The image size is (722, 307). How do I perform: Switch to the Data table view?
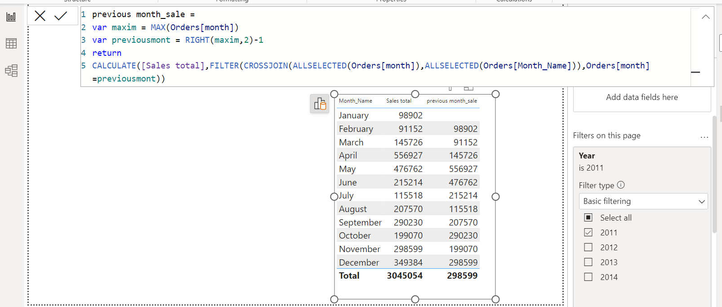point(11,44)
